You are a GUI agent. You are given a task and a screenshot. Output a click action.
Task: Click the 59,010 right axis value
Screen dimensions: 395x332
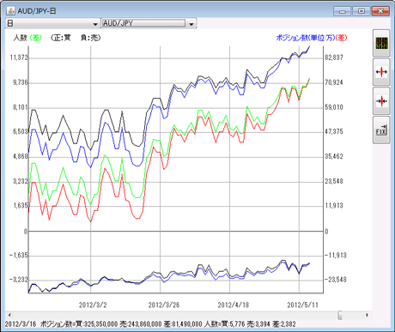click(x=334, y=107)
